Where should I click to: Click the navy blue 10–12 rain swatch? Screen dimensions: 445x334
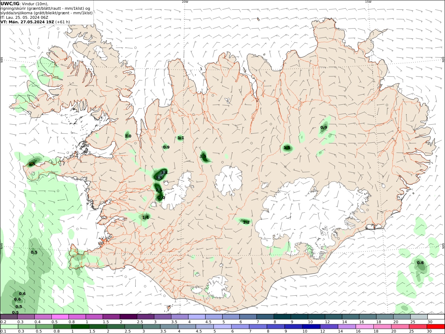pyautogui.click(x=311, y=327)
